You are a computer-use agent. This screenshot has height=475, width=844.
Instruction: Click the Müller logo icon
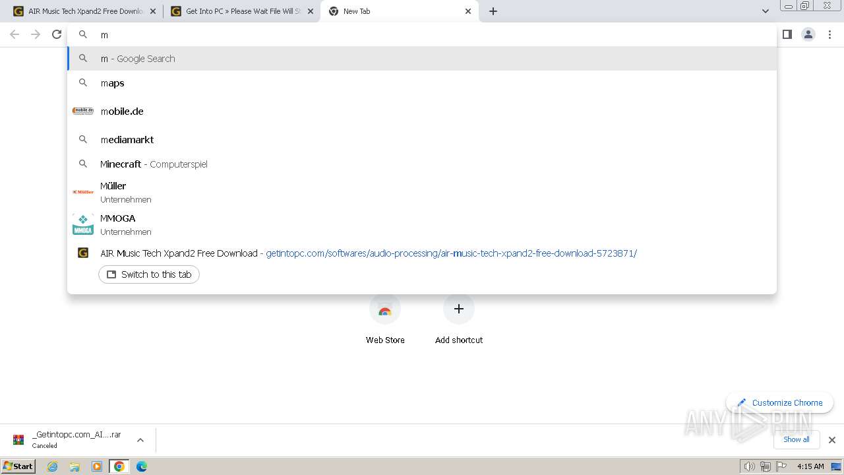(83, 192)
